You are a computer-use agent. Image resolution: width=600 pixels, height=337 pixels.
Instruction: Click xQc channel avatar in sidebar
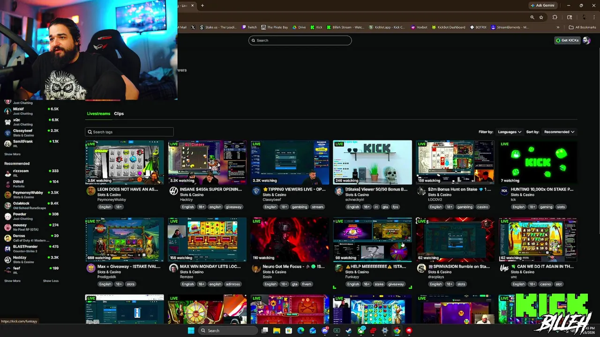coord(7,122)
